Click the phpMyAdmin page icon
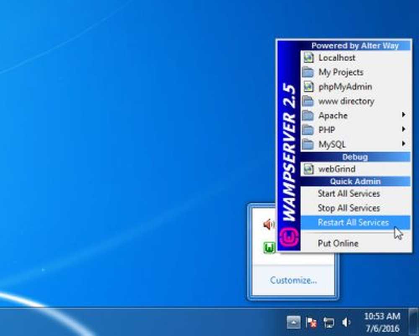Image resolution: width=419 pixels, height=336 pixels. [309, 87]
